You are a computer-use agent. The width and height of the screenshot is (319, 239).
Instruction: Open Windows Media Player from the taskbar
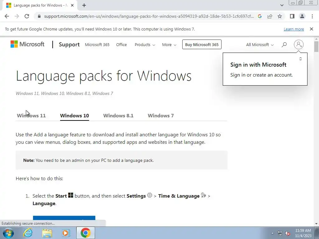pos(66,233)
